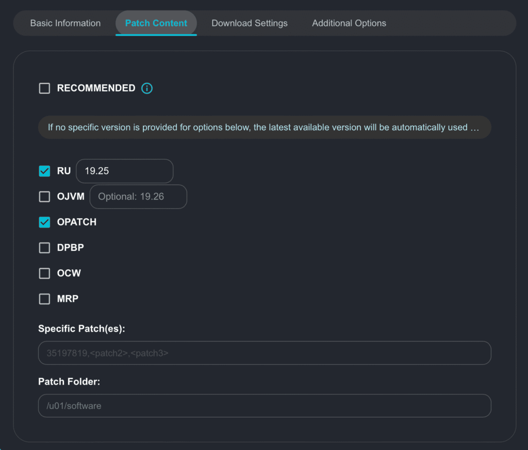Click the latest-version notice banner
The image size is (528, 450).
tap(265, 127)
